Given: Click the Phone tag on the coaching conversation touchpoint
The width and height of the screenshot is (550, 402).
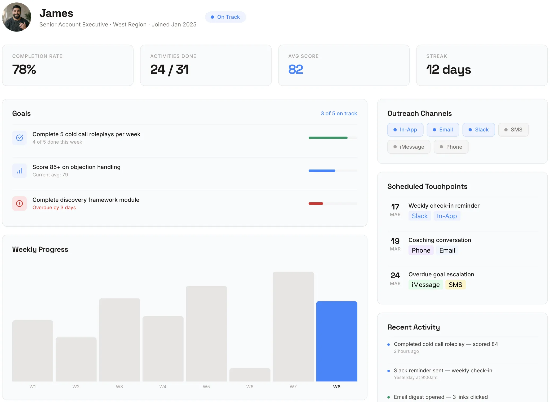Looking at the screenshot, I should click(421, 250).
